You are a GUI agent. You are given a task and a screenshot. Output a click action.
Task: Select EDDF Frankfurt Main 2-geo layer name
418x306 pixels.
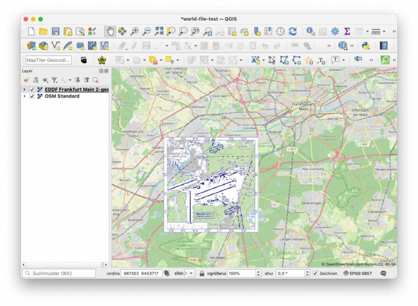tap(77, 89)
